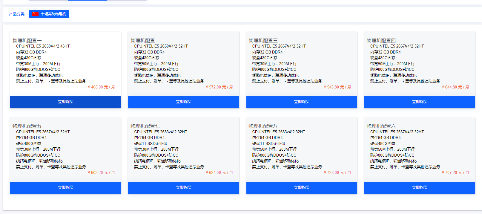Buy 物理机配置五 with 立即购买 button
482x214 pixels.
(x=65, y=188)
